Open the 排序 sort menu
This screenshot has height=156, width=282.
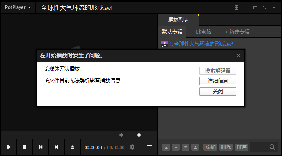(x=242, y=147)
